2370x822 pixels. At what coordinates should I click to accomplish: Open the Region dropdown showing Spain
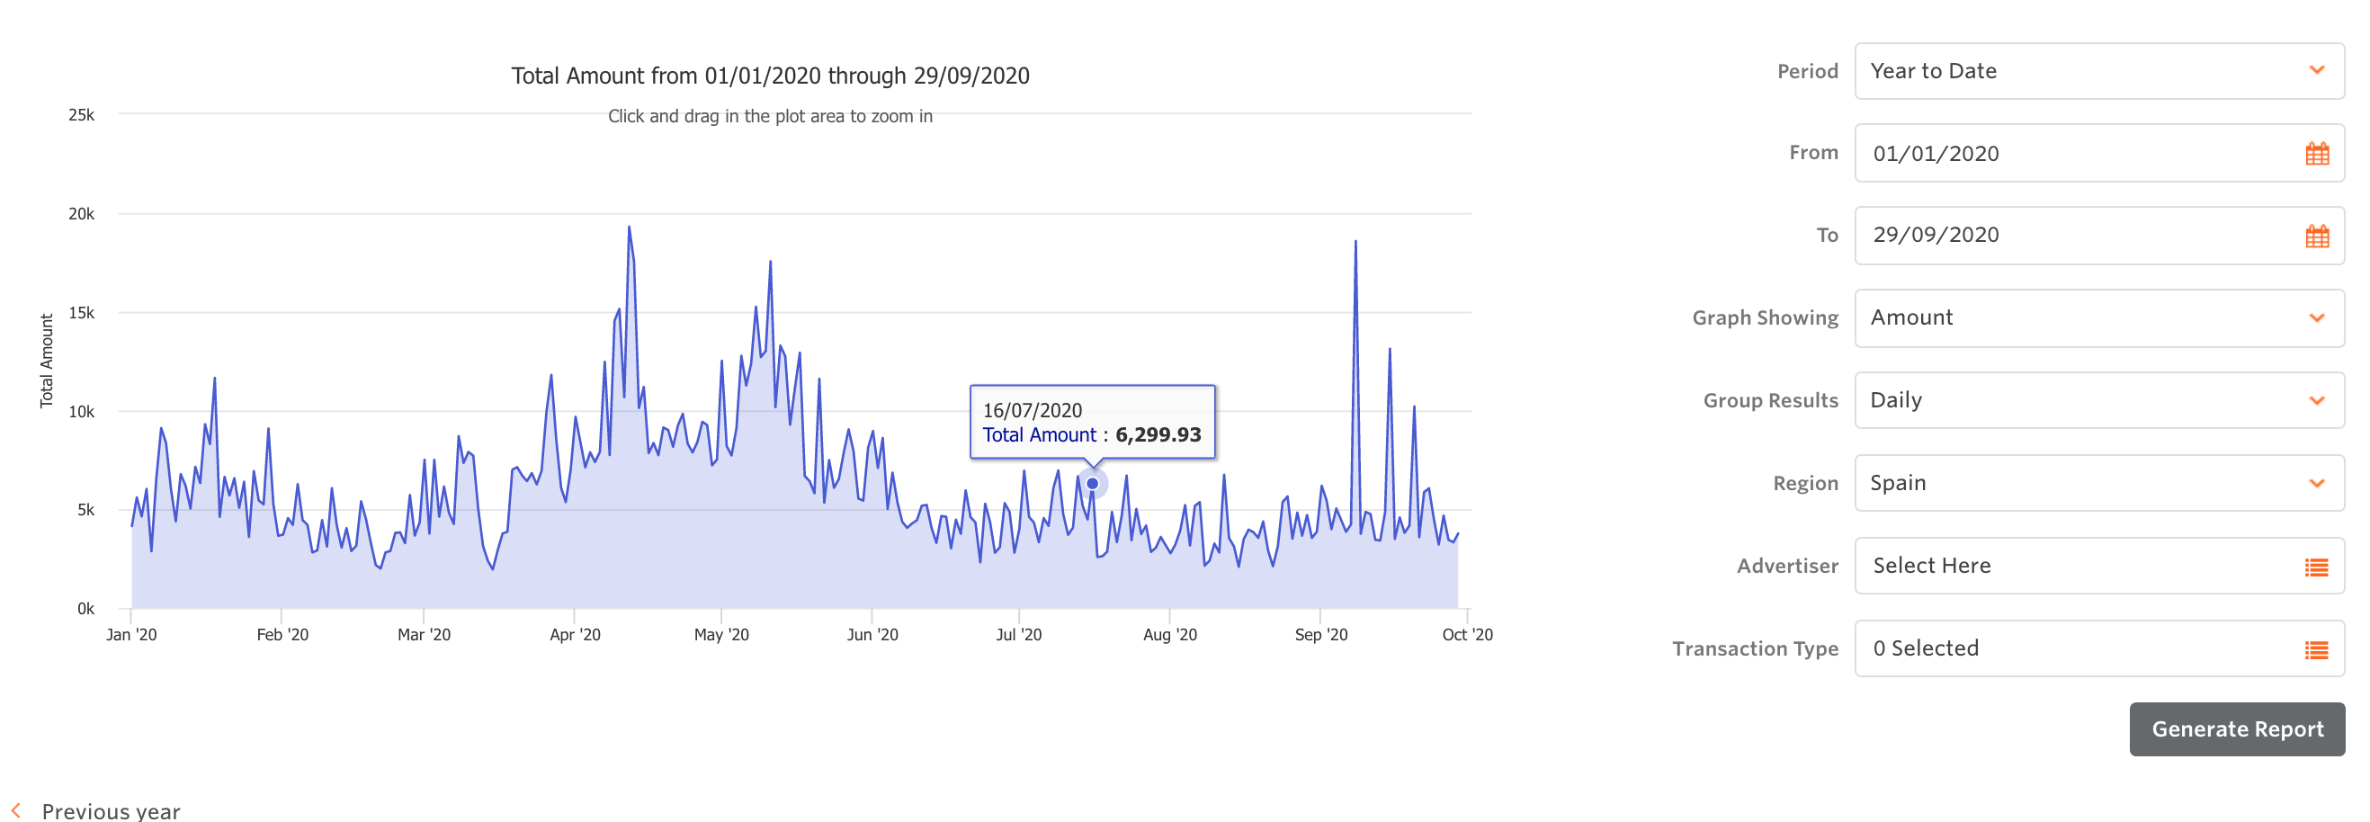click(x=2097, y=484)
